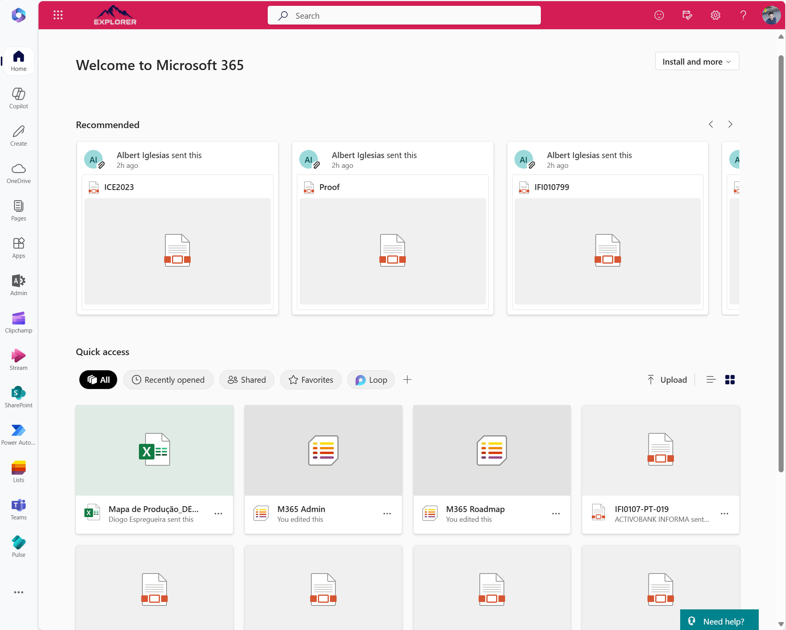Open Power Automate in the sidebar
This screenshot has width=786, height=630.
pyautogui.click(x=18, y=433)
